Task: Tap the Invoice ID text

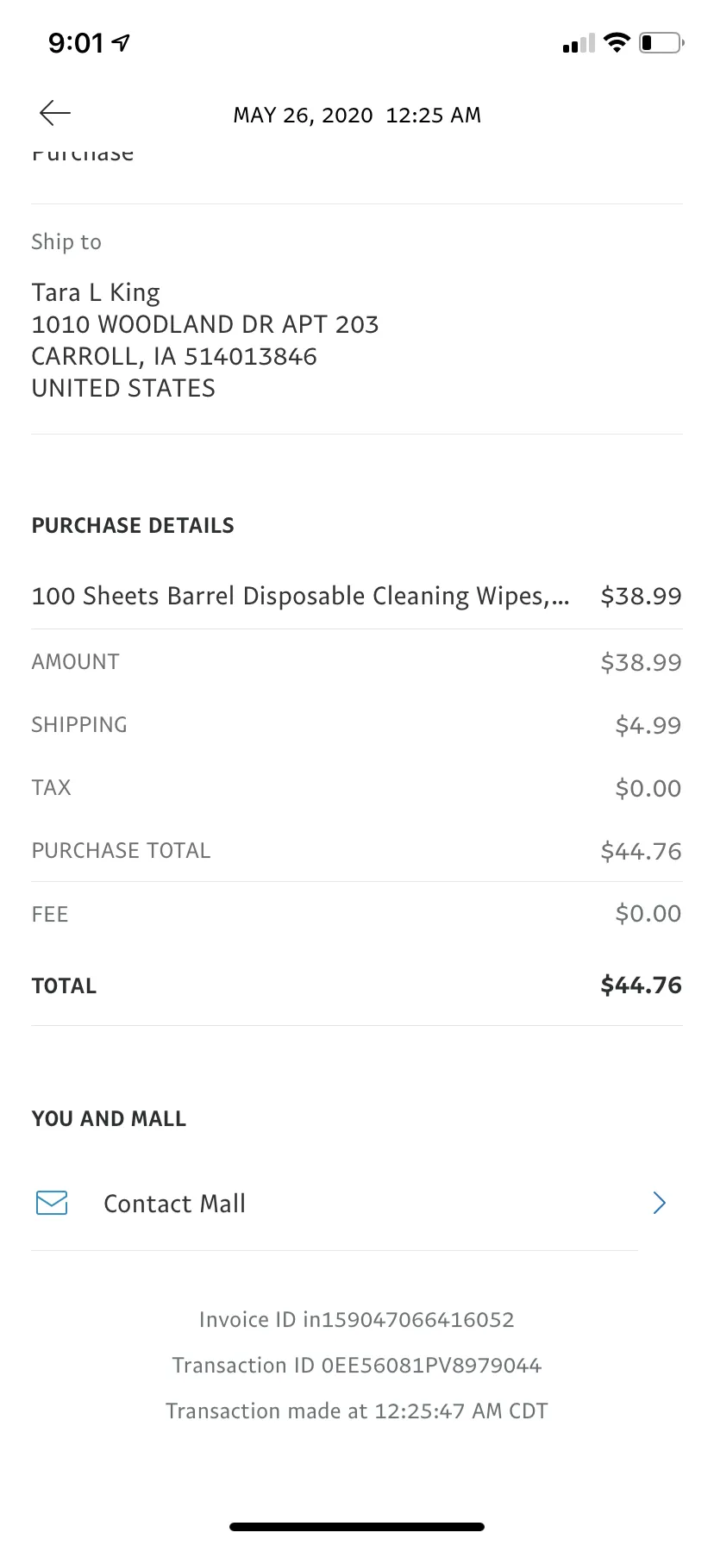Action: (357, 1319)
